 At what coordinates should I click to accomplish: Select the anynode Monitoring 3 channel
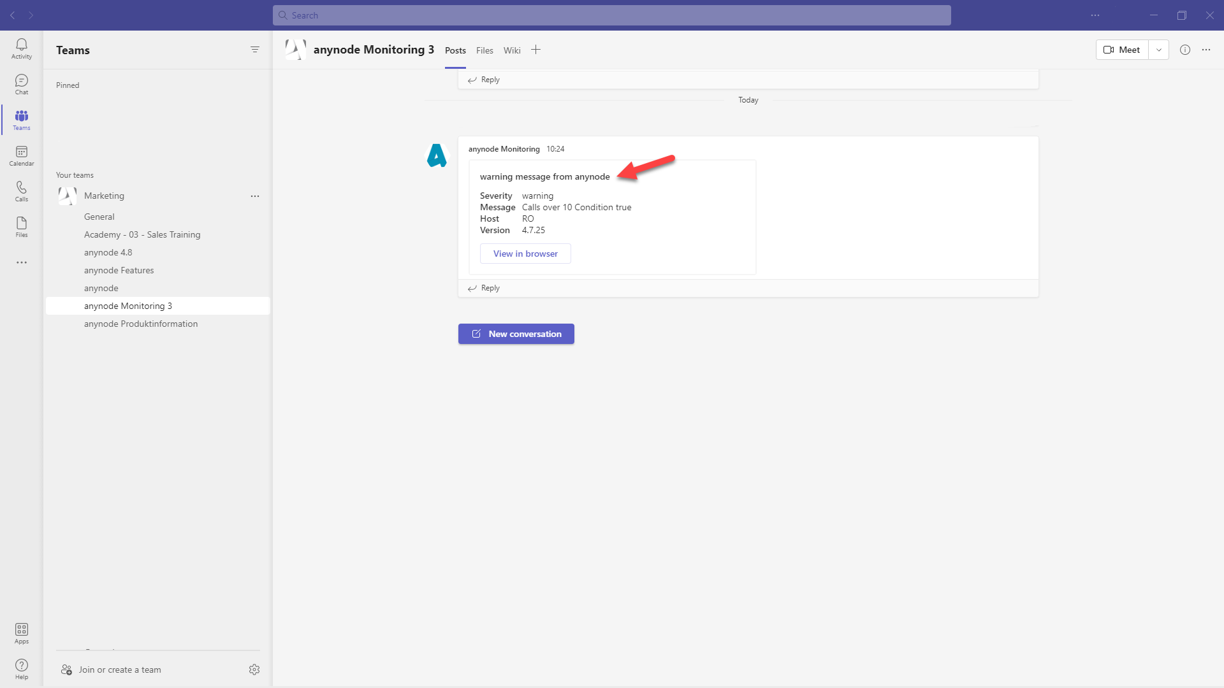point(158,306)
